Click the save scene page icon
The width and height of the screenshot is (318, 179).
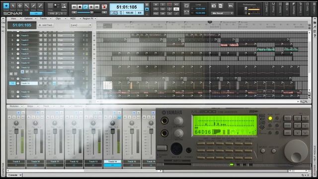coord(221,6)
